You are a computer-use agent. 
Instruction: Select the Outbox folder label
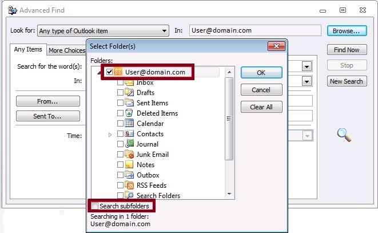tap(148, 175)
